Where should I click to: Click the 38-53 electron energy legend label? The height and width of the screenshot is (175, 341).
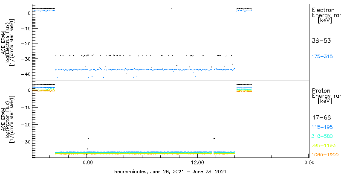click(x=321, y=41)
